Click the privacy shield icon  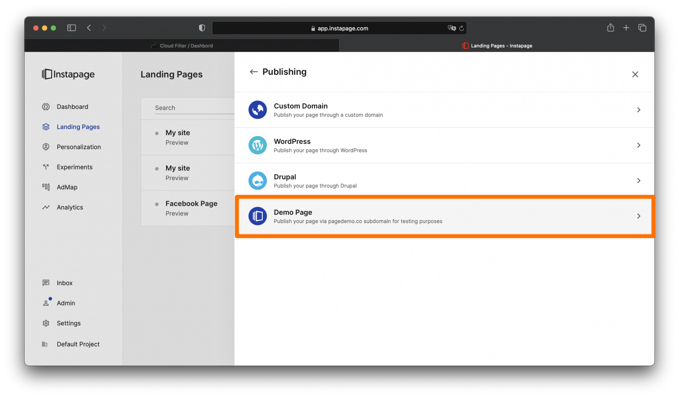202,28
